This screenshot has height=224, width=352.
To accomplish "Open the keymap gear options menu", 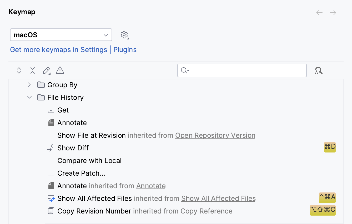I will (x=124, y=35).
